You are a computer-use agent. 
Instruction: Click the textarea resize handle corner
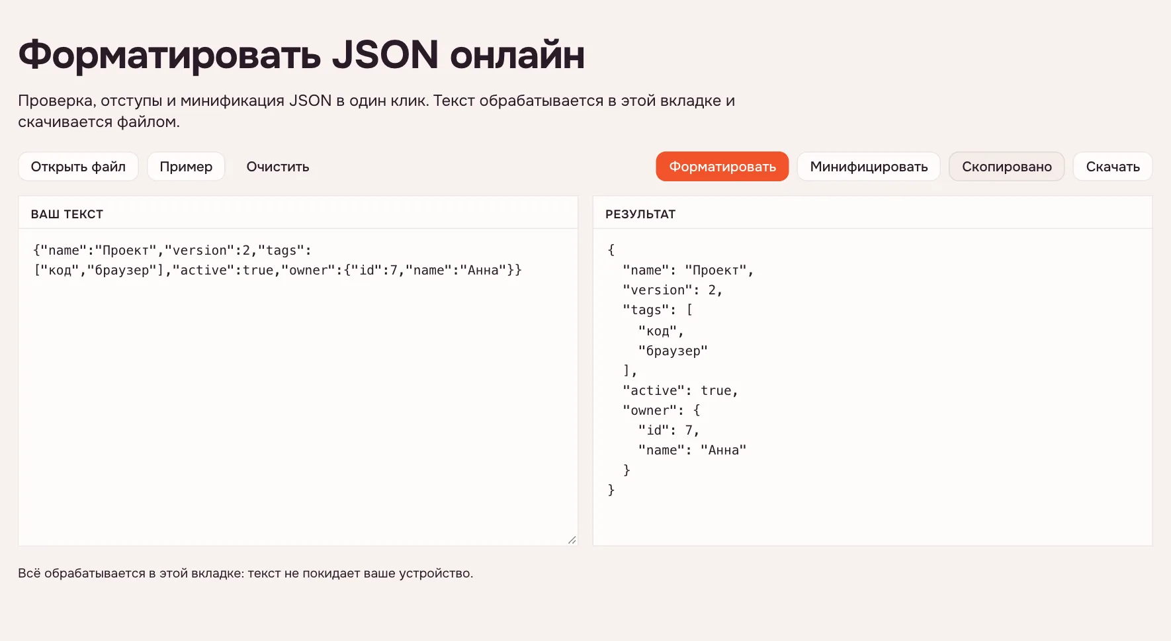pyautogui.click(x=572, y=540)
